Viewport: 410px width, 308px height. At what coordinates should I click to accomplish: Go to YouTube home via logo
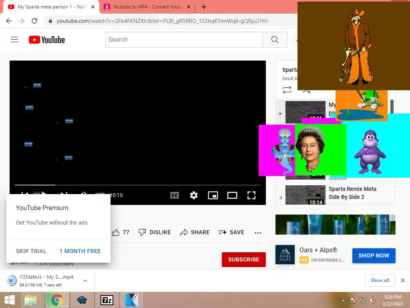(47, 40)
